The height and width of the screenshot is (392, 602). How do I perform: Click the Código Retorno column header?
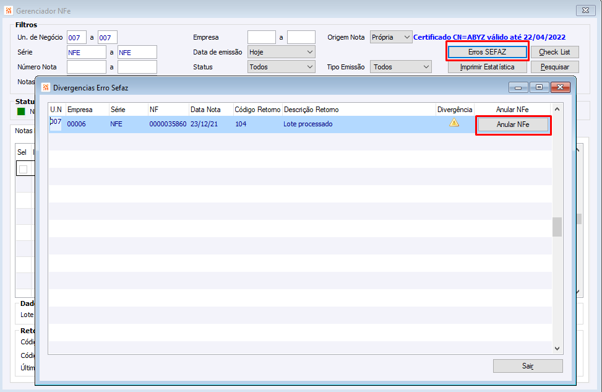point(257,110)
